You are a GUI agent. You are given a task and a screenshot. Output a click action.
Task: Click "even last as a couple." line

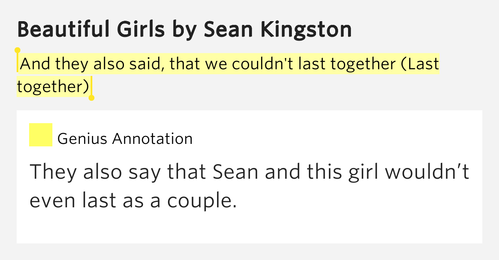[133, 201]
